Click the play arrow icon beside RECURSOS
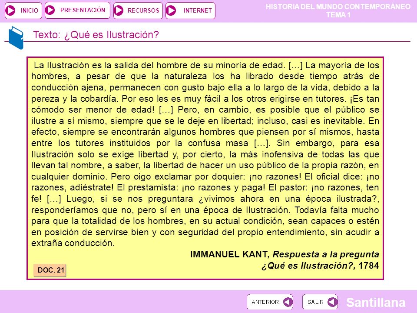This screenshot has width=417, height=313. click(118, 10)
